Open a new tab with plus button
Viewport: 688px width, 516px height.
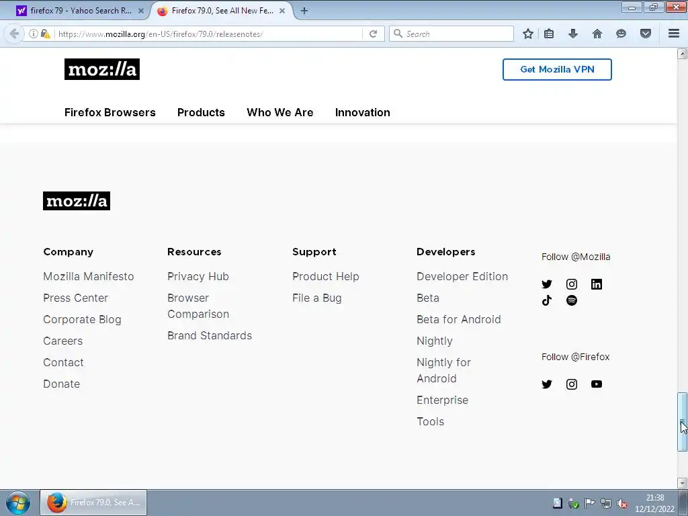(304, 11)
